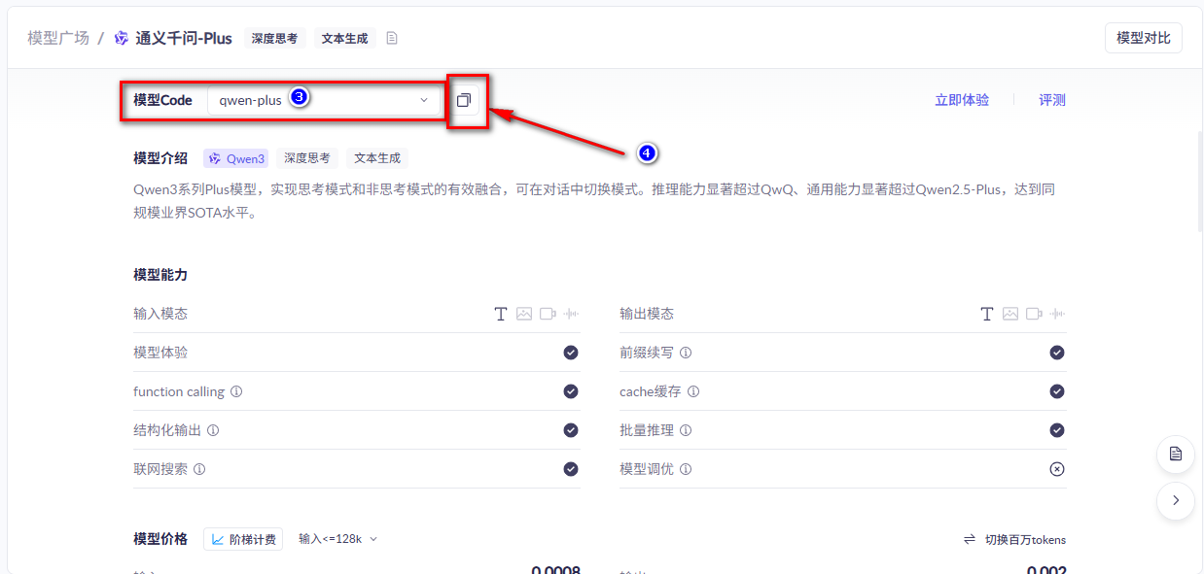The height and width of the screenshot is (574, 1204).
Task: Click the info icon next to cache缓存
Action: point(693,391)
